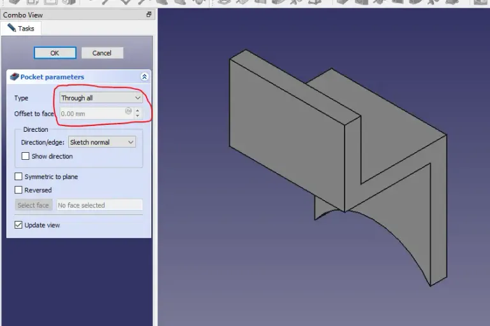Tick the Reversed checkbox

[19, 190]
